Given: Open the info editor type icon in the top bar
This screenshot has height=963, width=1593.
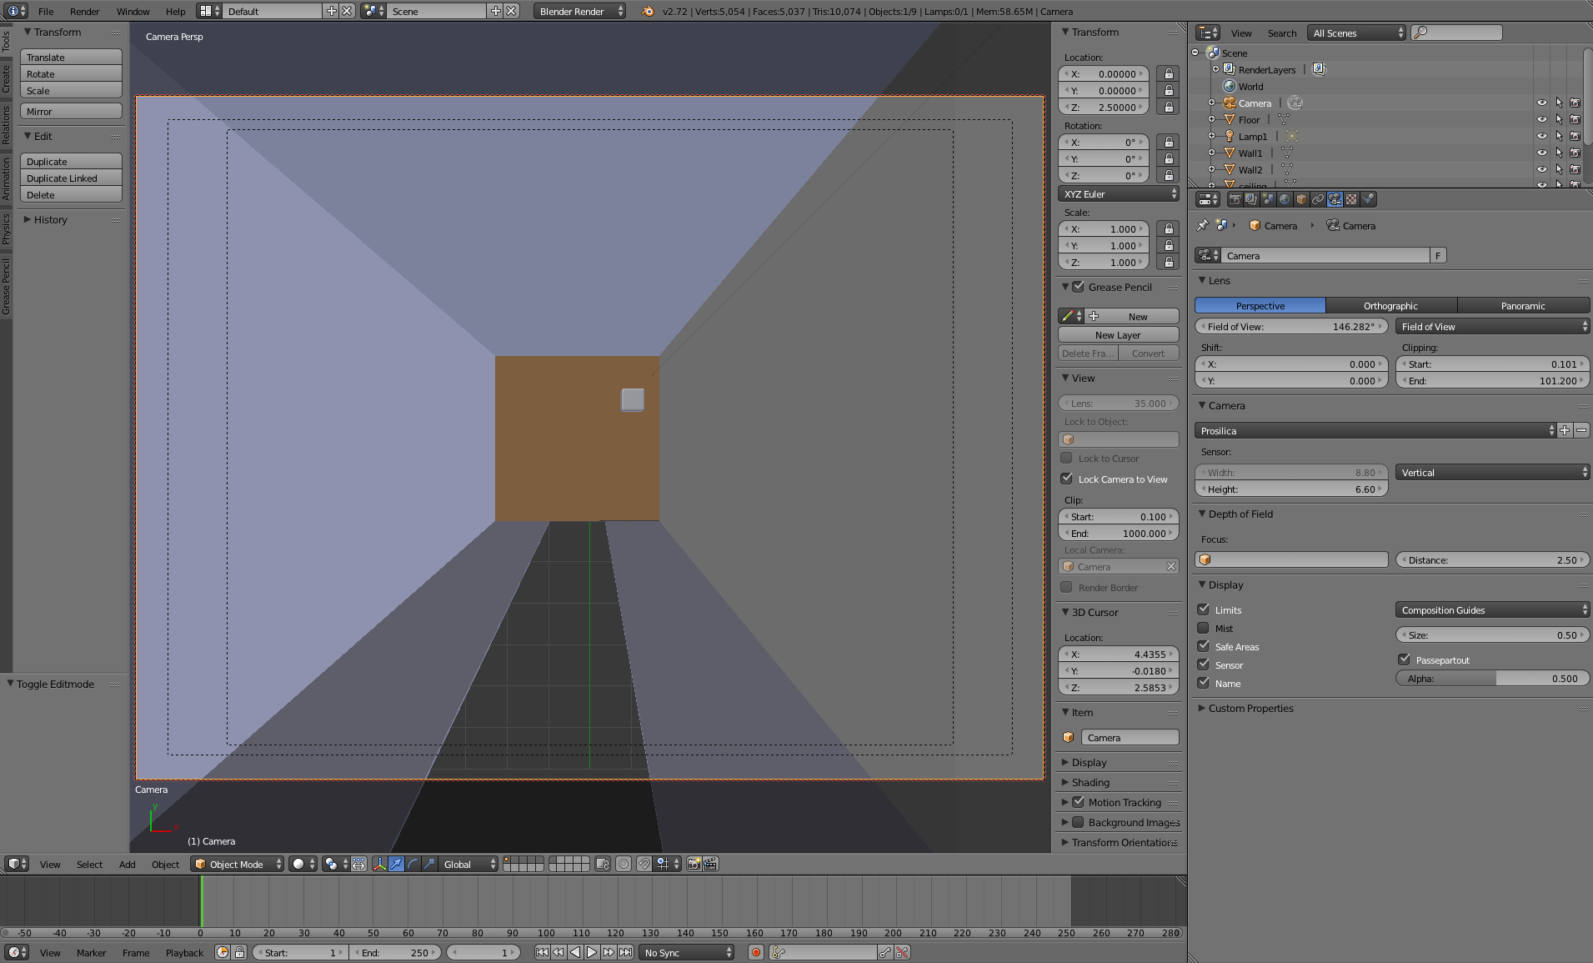Looking at the screenshot, I should [17, 11].
